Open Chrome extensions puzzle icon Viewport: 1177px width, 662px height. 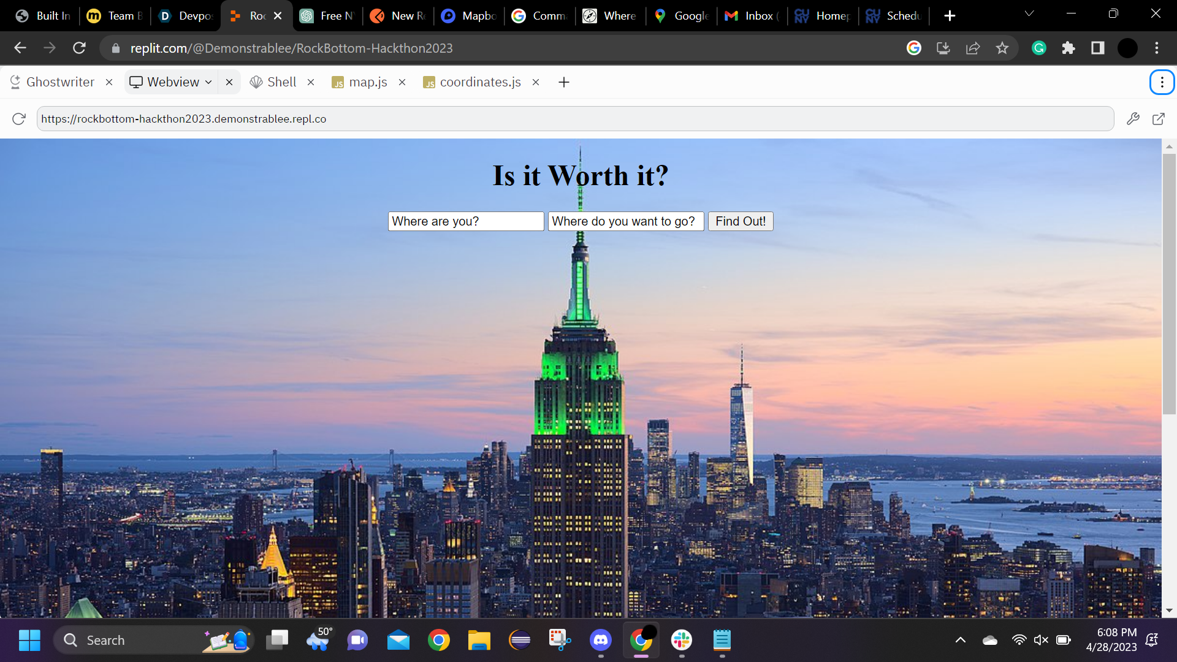pos(1068,48)
